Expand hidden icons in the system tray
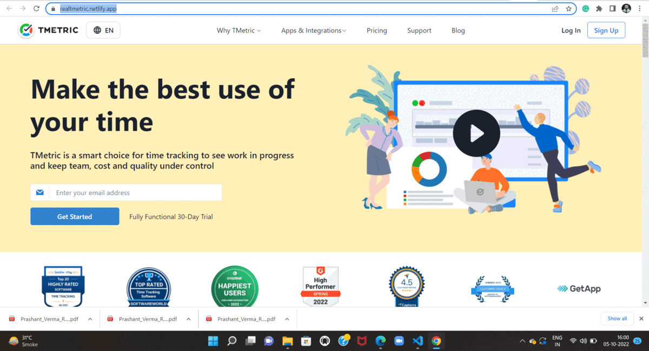The width and height of the screenshot is (649, 351). pos(522,341)
